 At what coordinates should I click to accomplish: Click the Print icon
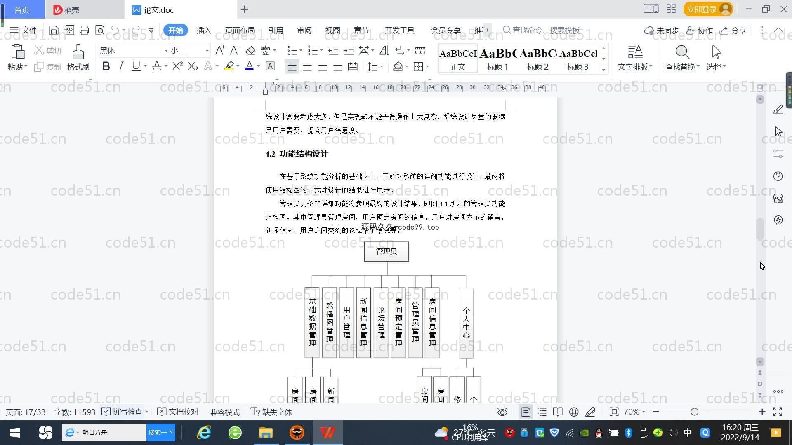[x=84, y=30]
